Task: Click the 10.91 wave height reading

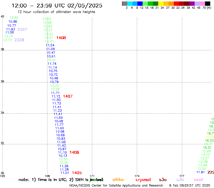Action: click(x=51, y=56)
